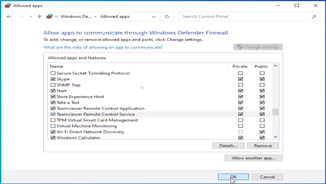Toggle Private checkbox for Store Experience Host
The width and height of the screenshot is (326, 184).
coord(241,97)
